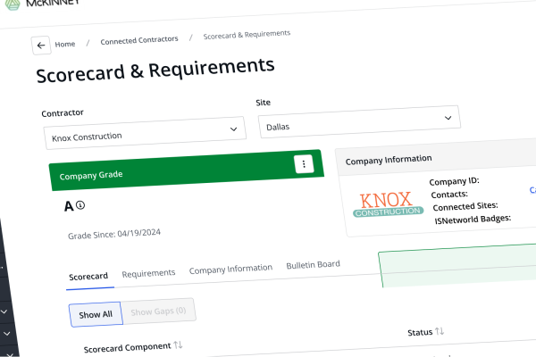Switch to the Scorecard tab
Image resolution: width=536 pixels, height=357 pixels.
click(88, 277)
